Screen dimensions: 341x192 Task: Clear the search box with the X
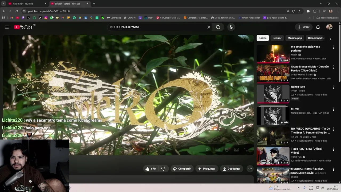point(209,27)
